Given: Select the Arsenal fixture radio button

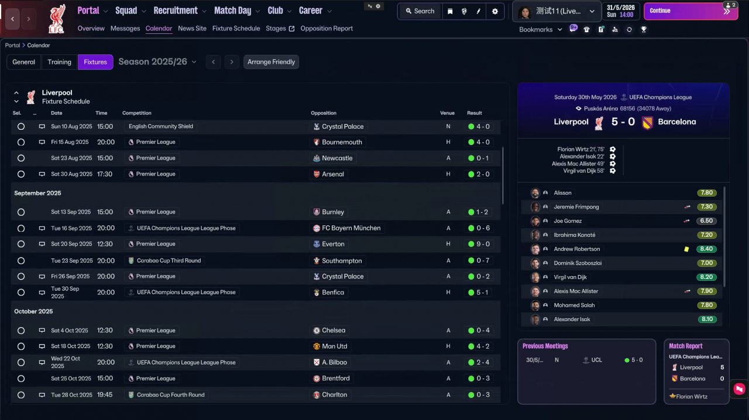Looking at the screenshot, I should [21, 174].
